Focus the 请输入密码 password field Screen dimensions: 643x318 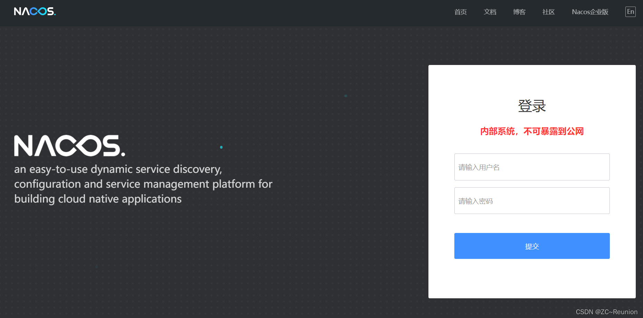tap(532, 201)
